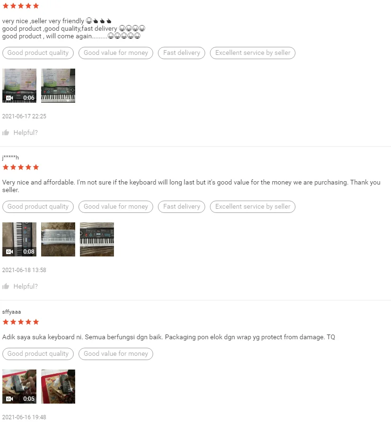Click thumbs-up icon under first review
This screenshot has width=391, height=423.
[x=6, y=132]
